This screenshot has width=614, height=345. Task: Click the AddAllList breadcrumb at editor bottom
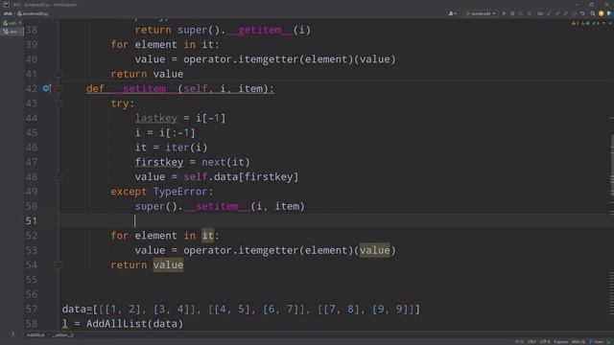[x=35, y=335]
